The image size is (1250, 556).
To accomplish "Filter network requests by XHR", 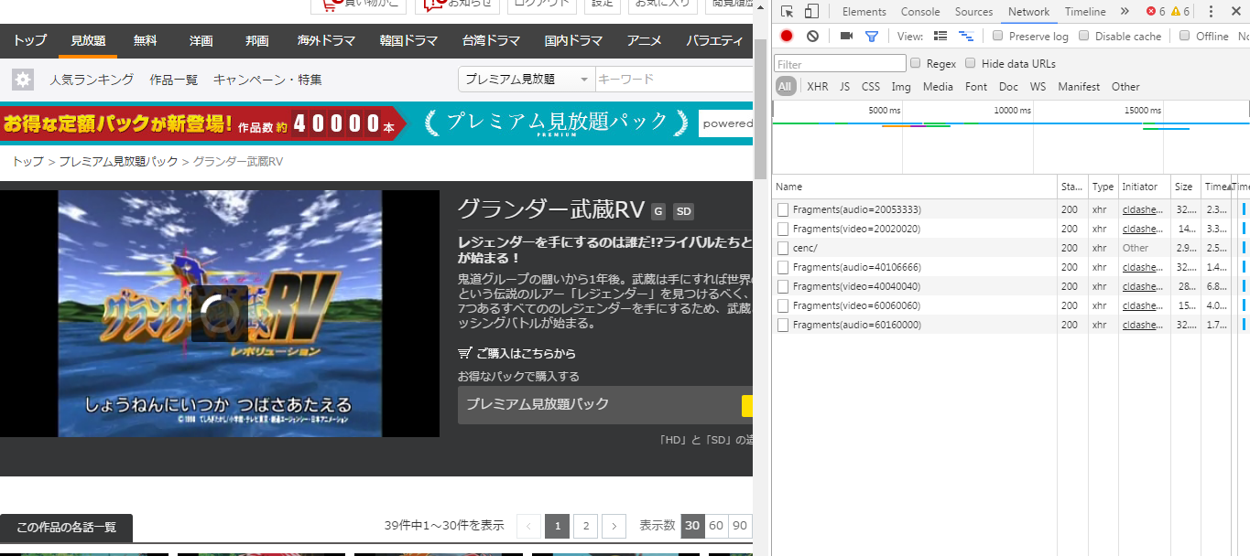I will pyautogui.click(x=818, y=87).
